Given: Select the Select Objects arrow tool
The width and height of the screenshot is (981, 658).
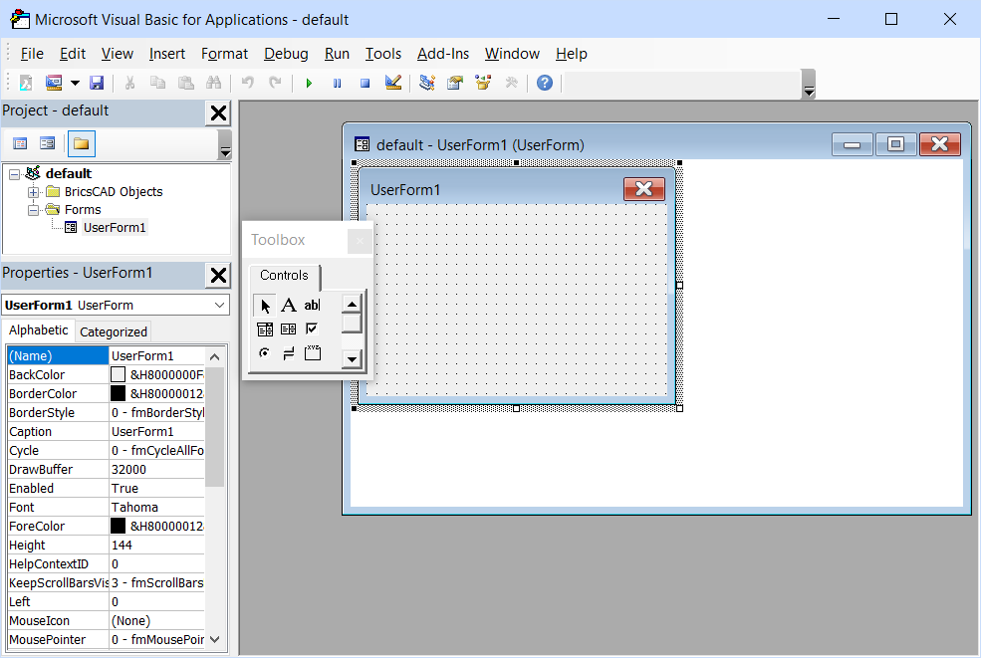Looking at the screenshot, I should click(x=265, y=306).
